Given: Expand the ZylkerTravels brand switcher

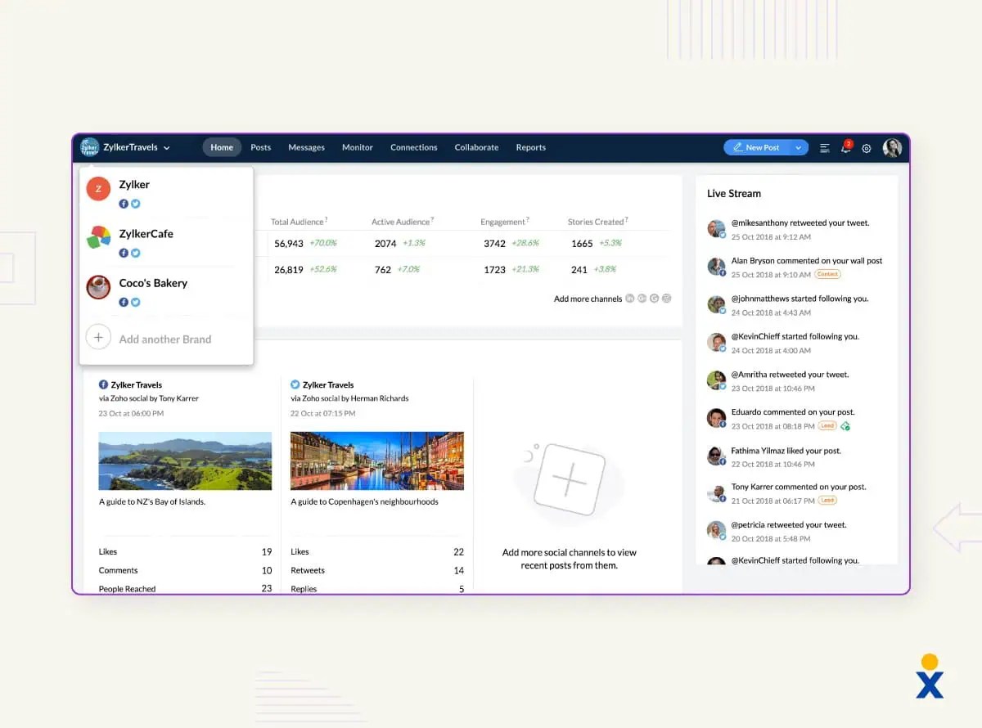Looking at the screenshot, I should [x=166, y=147].
